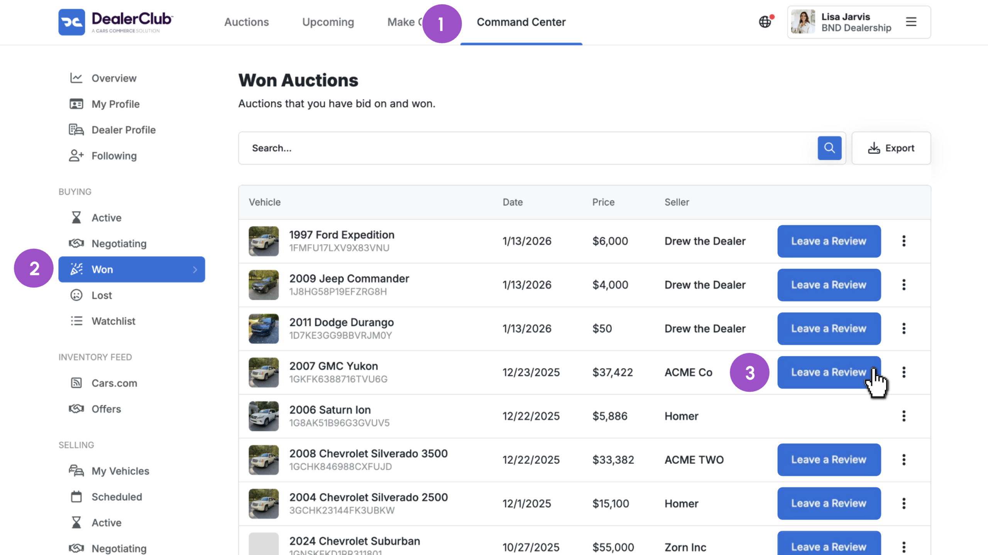Open the globe notifications icon
The image size is (988, 555).
[x=766, y=22]
